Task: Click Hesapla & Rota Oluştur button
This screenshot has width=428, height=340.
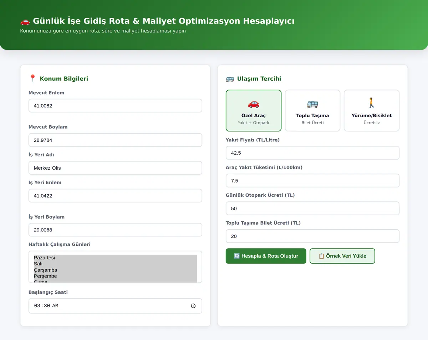Action: (x=266, y=256)
